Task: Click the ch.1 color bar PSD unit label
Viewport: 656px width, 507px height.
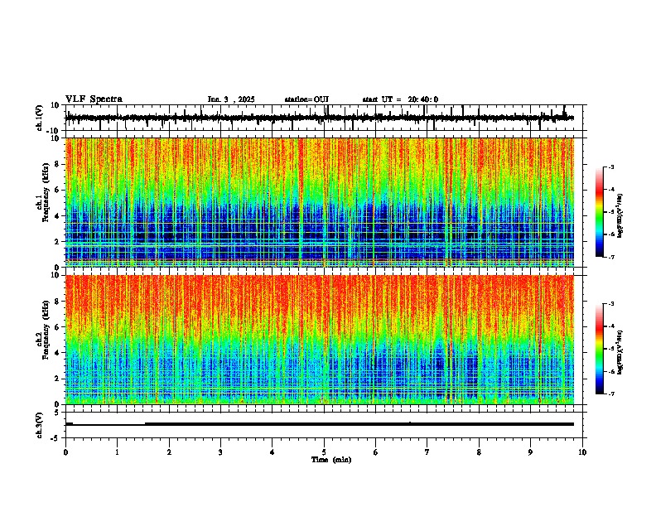Action: (x=620, y=215)
